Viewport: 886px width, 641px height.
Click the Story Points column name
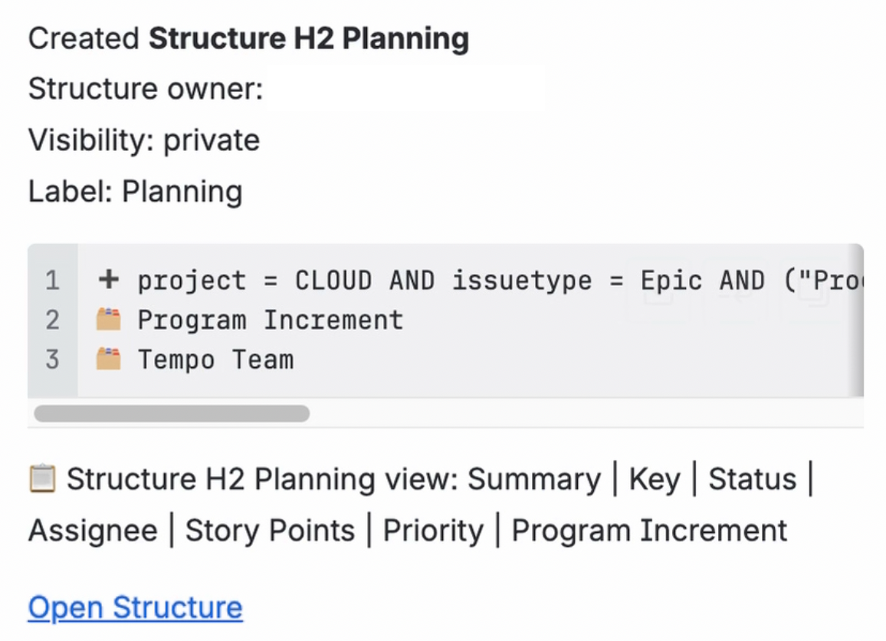tap(270, 531)
